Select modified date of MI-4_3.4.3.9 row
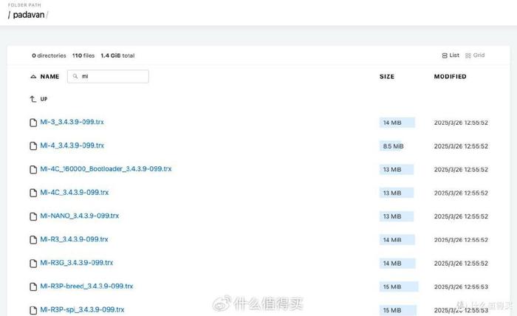This screenshot has width=517, height=316. 461,146
